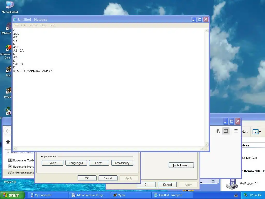Expand the collapse chevron in My Computer panel

click(213, 181)
